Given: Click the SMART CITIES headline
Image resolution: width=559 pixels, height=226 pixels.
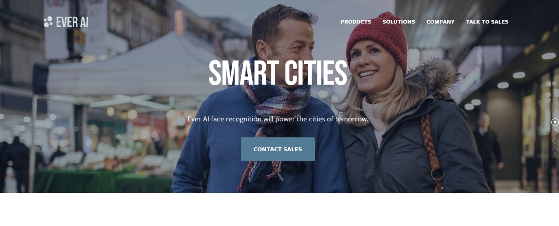Looking at the screenshot, I should pos(278,73).
